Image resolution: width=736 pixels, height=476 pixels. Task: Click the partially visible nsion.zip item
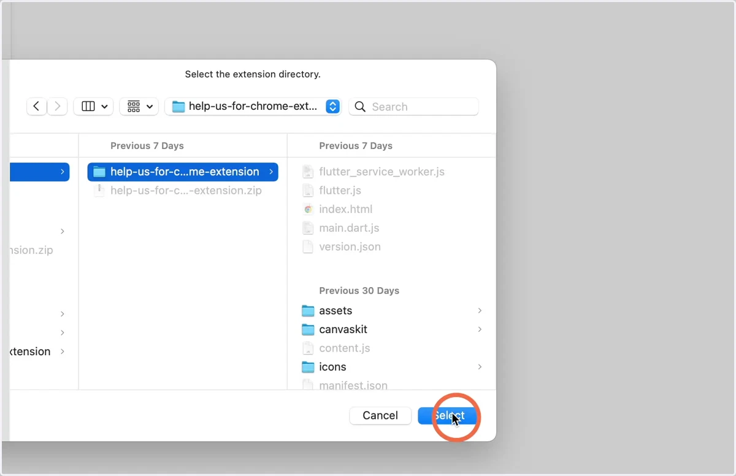click(x=31, y=250)
